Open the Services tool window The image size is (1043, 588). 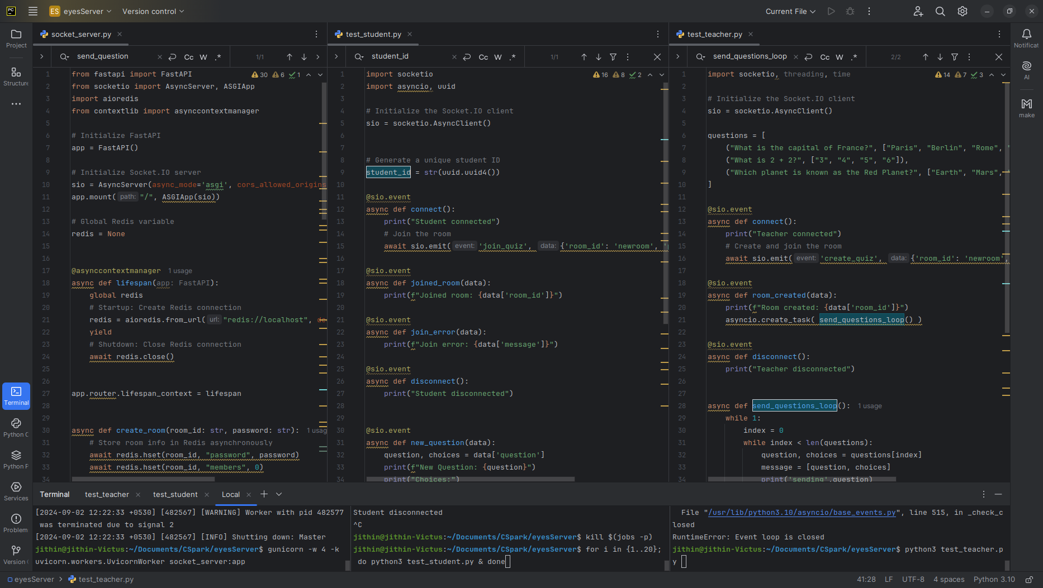[16, 491]
